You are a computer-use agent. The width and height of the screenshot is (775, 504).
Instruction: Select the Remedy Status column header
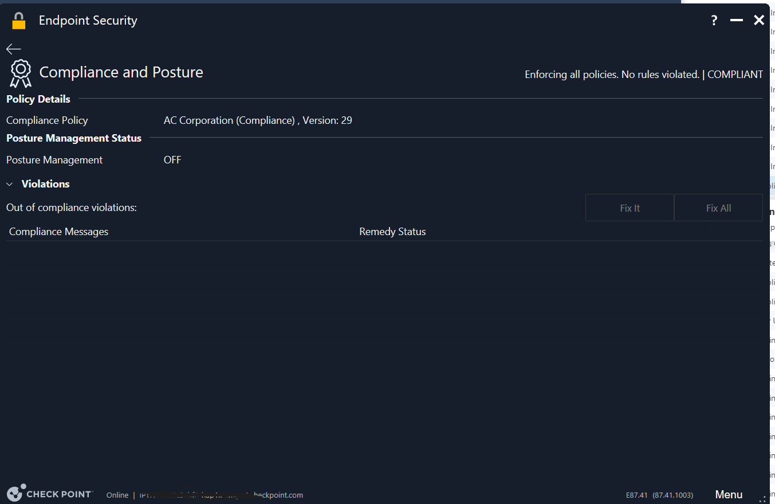[392, 232]
